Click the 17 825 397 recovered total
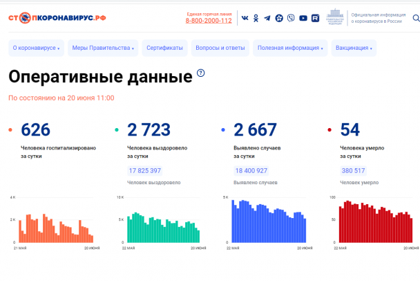 tap(144, 170)
